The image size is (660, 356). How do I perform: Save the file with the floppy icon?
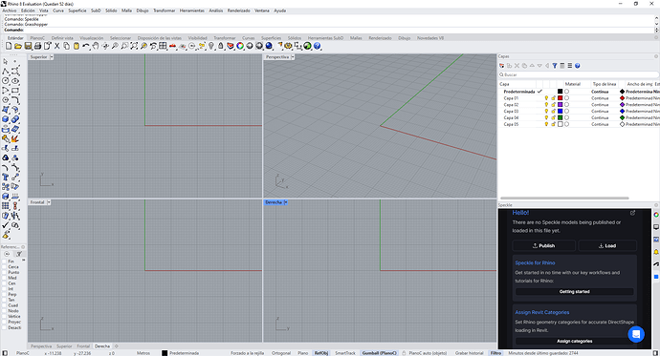pos(28,46)
